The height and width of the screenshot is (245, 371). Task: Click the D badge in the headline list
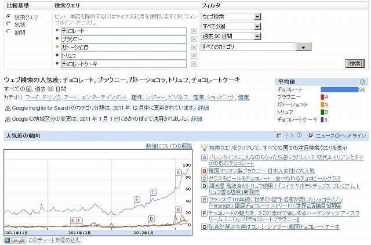click(204, 186)
